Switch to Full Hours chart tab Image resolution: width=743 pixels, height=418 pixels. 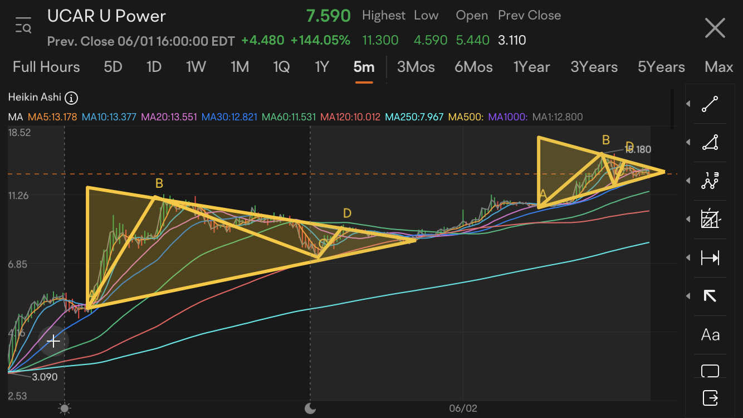tap(46, 67)
